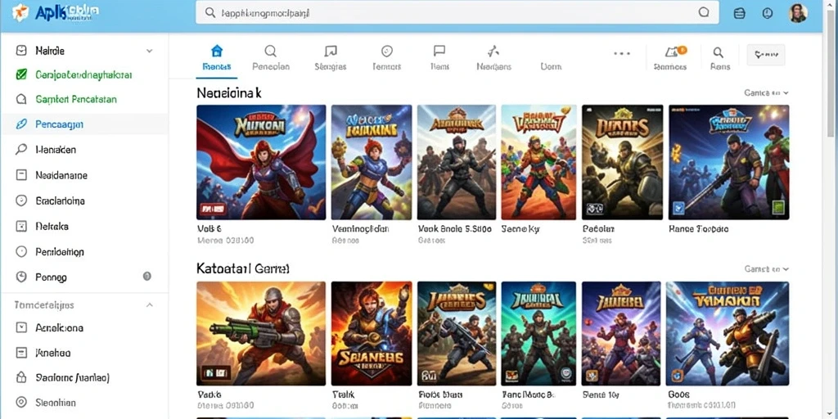This screenshot has width=838, height=419.
Task: Click the home icon tab in the navigation bar
Action: click(216, 51)
